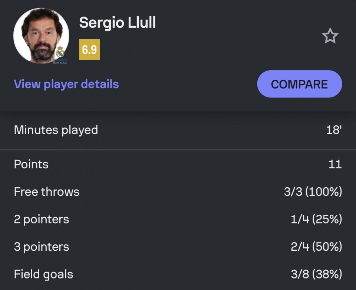This screenshot has width=356, height=290.
Task: Select the 3 pointers label
Action: click(x=42, y=247)
